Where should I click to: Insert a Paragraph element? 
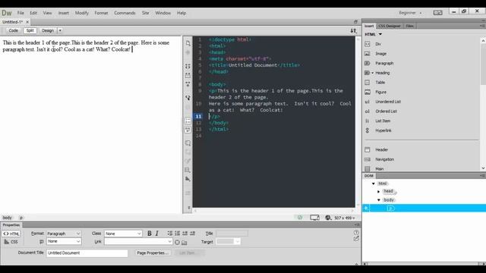click(384, 63)
